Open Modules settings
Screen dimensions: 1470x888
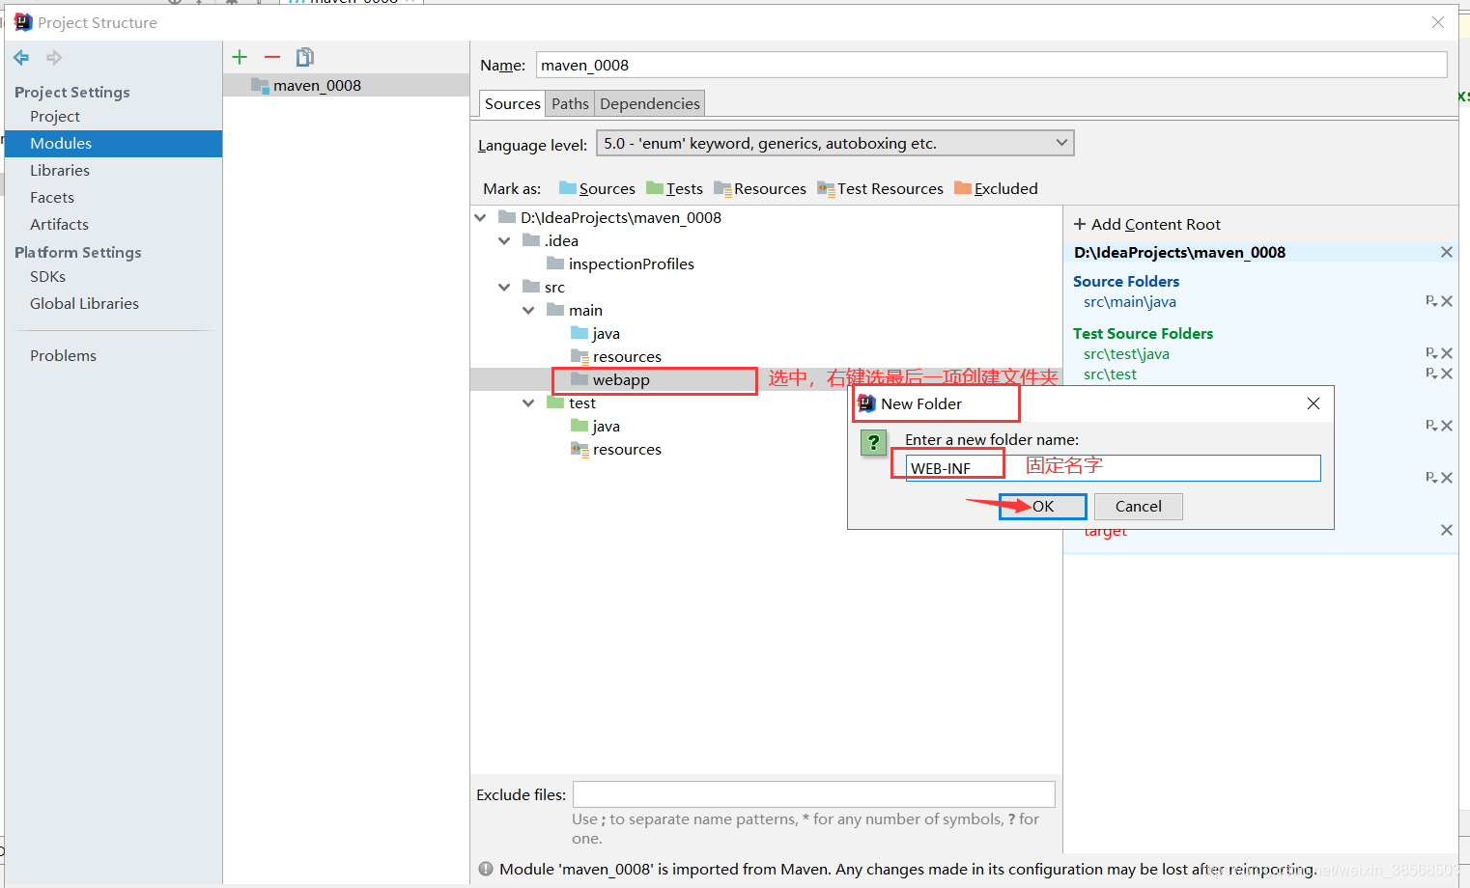click(x=113, y=143)
